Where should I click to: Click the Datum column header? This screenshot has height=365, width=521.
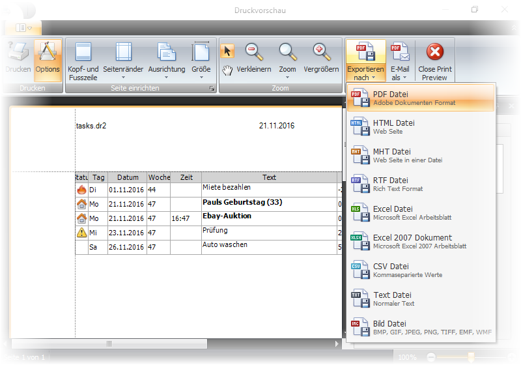(128, 177)
